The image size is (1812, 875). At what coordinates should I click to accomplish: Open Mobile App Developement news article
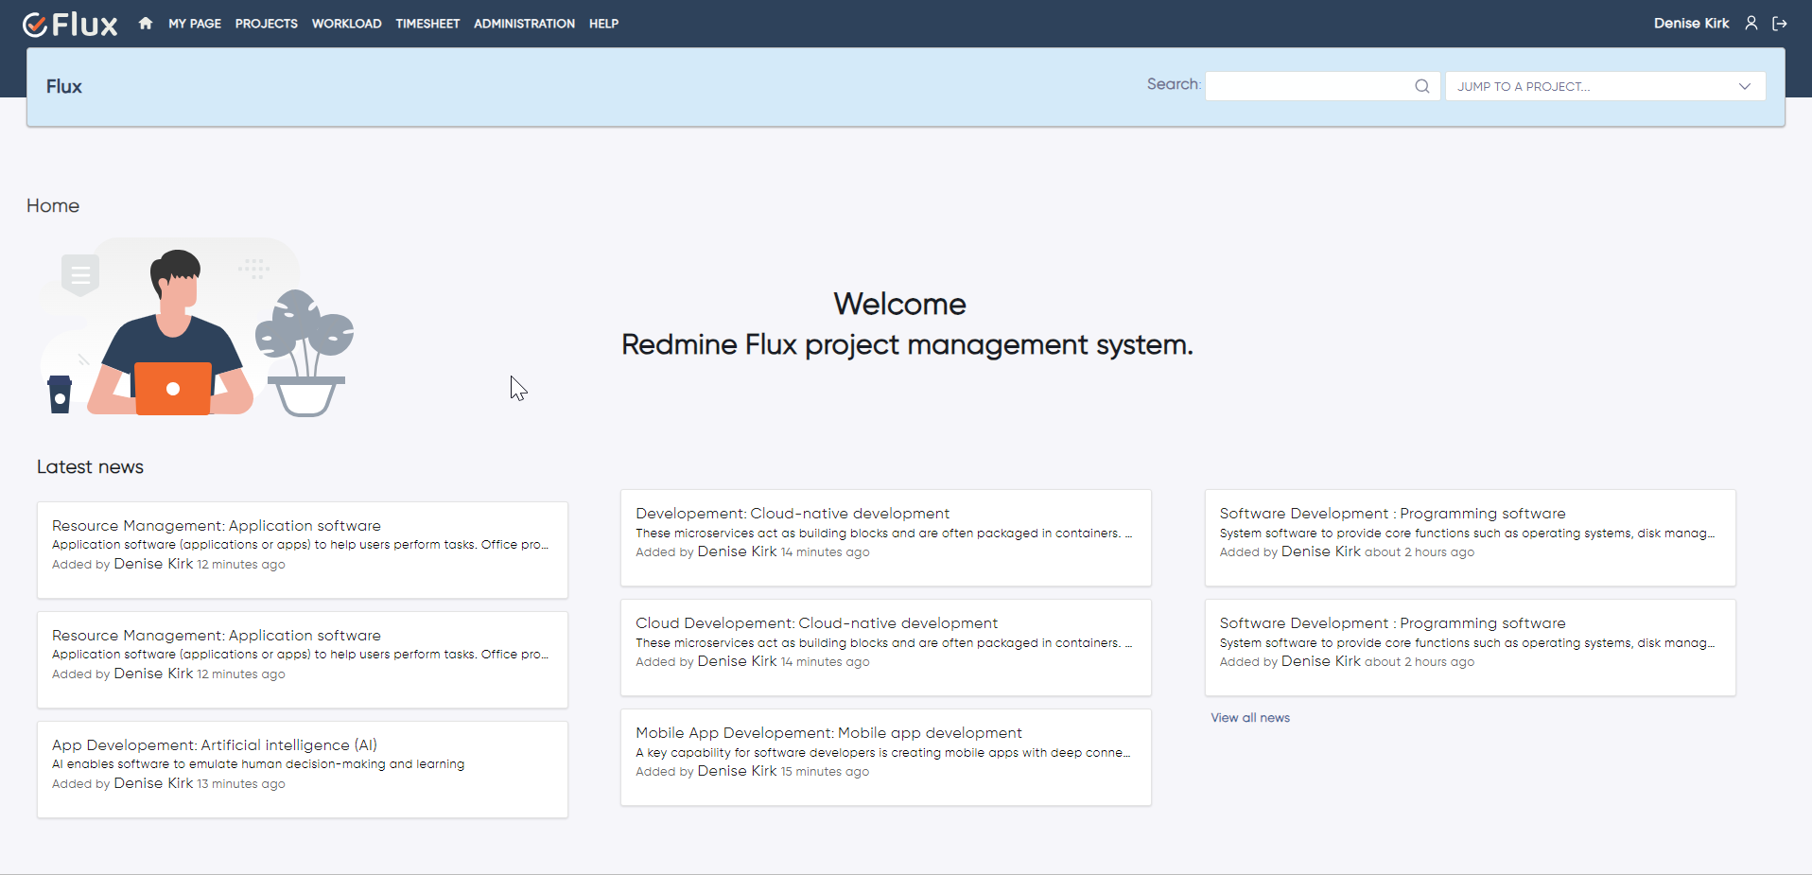(828, 733)
